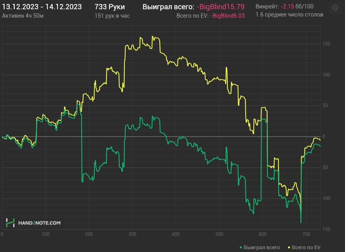Click the HAND2NOTE.COM watermark text
The height and width of the screenshot is (252, 345).
[x=40, y=223]
